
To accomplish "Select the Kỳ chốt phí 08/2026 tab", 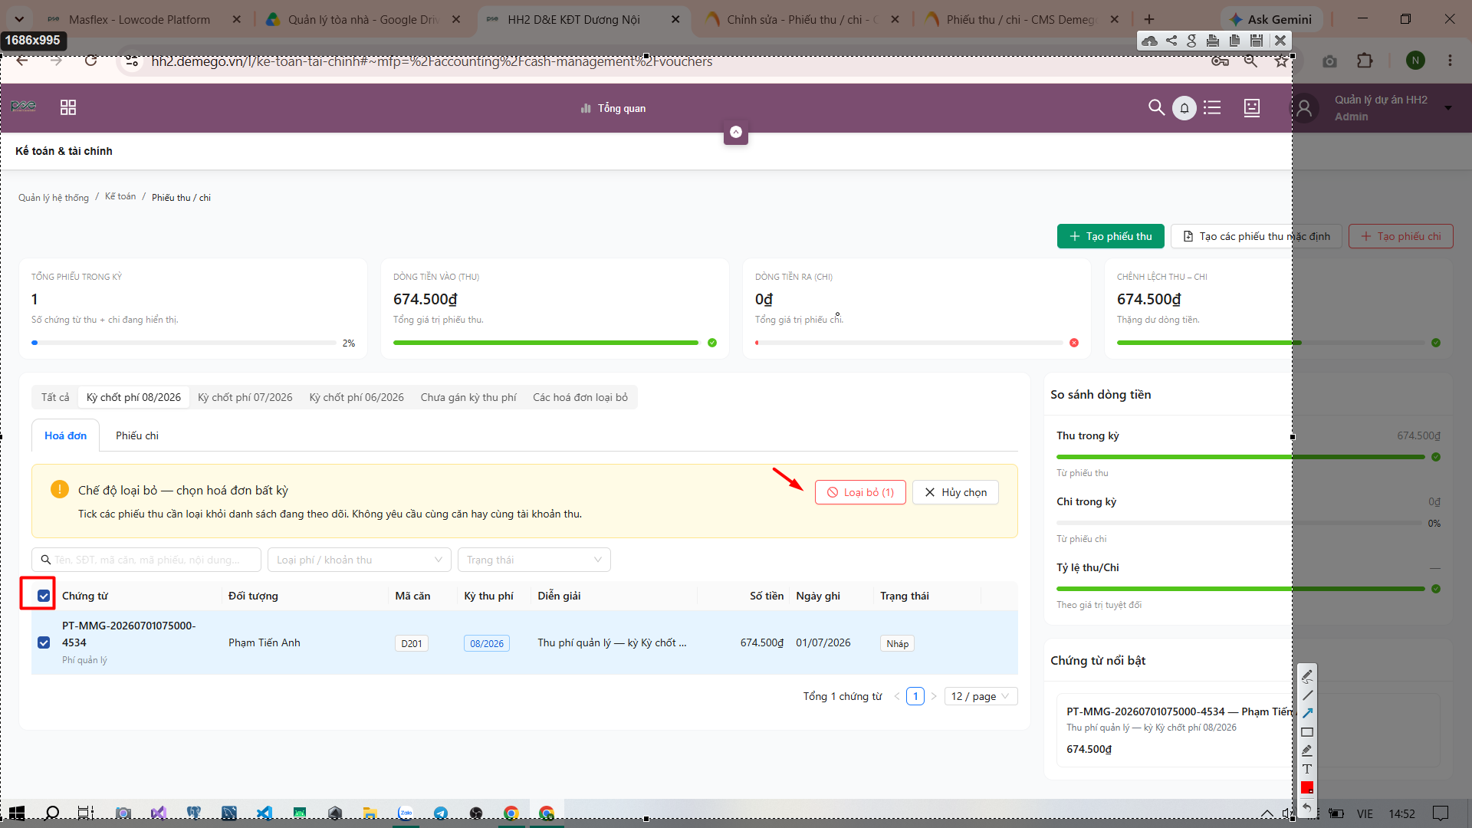I will 133,397.
